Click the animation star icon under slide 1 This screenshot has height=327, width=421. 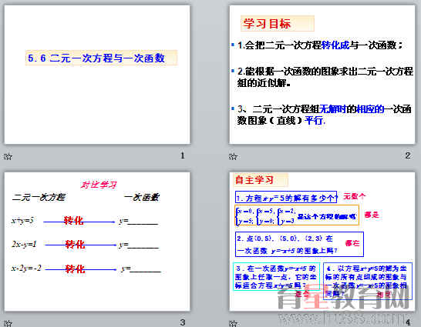tap(8, 156)
